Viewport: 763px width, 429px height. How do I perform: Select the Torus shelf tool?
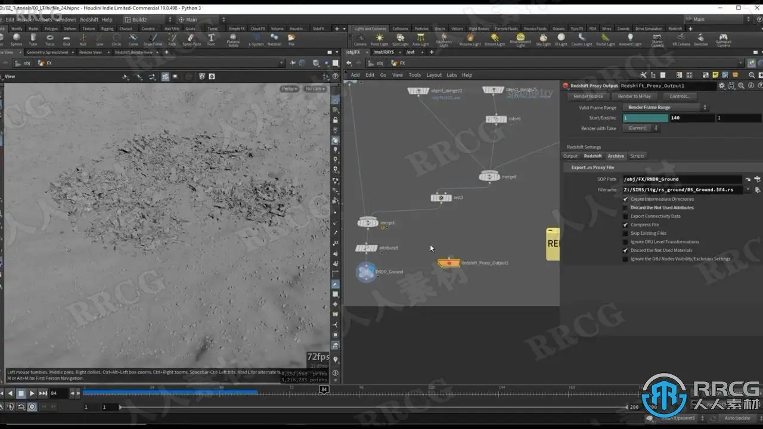(49, 39)
